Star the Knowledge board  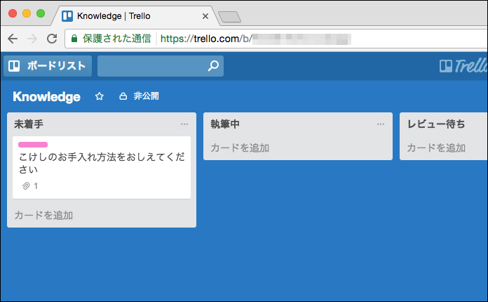click(100, 96)
